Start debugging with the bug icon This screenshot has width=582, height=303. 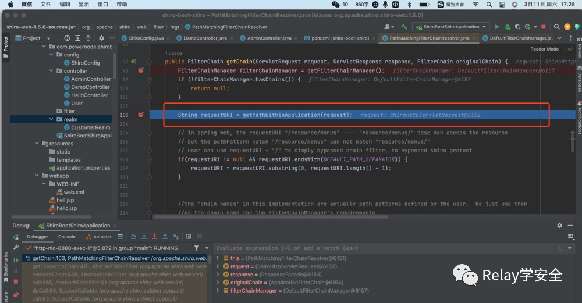[x=508, y=27]
